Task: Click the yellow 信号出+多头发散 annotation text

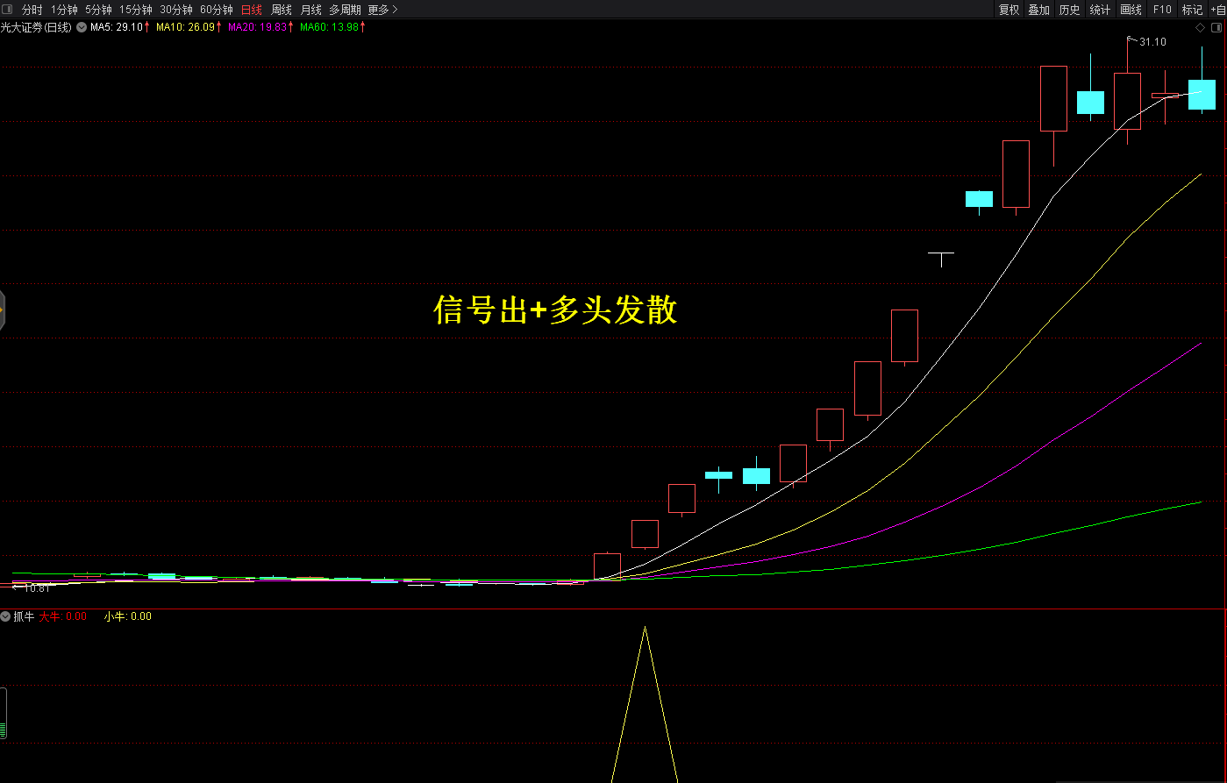Action: click(x=556, y=310)
